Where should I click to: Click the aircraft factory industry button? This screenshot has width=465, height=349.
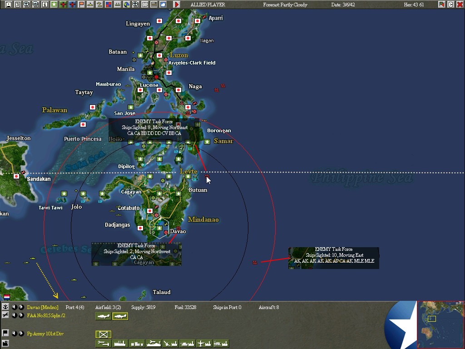pos(204,344)
